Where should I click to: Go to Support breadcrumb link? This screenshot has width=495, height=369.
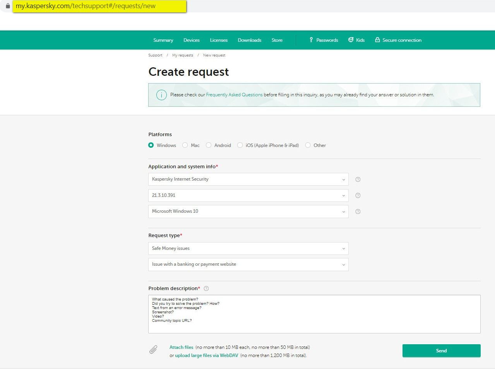tap(155, 55)
